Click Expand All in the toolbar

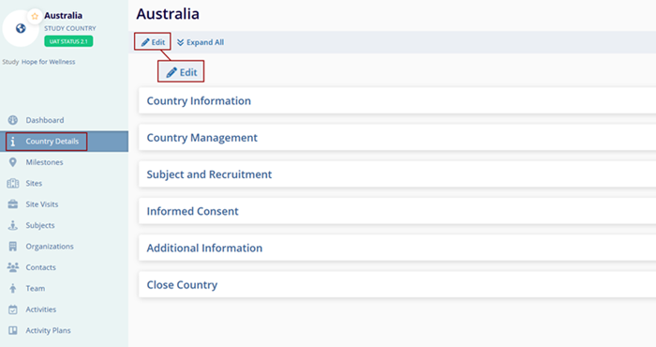(201, 42)
